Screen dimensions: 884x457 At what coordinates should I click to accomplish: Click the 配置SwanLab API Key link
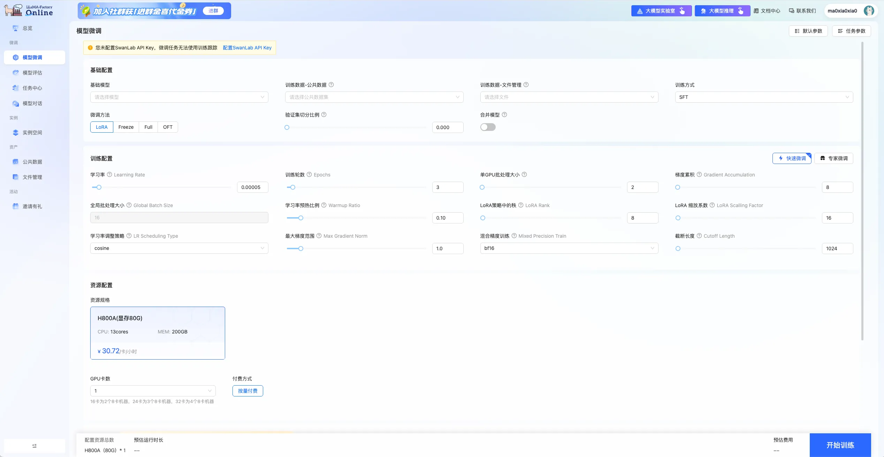tap(247, 48)
